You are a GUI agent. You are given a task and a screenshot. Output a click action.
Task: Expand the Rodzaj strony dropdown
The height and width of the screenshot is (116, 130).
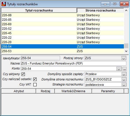[x=124, y=58]
